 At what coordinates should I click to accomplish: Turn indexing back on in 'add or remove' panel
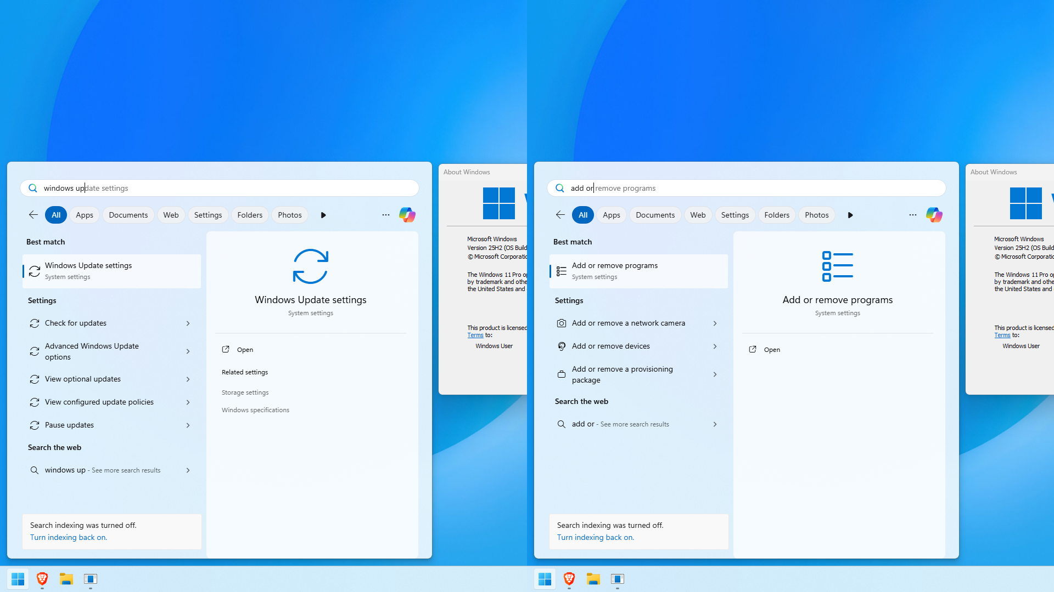pyautogui.click(x=596, y=538)
